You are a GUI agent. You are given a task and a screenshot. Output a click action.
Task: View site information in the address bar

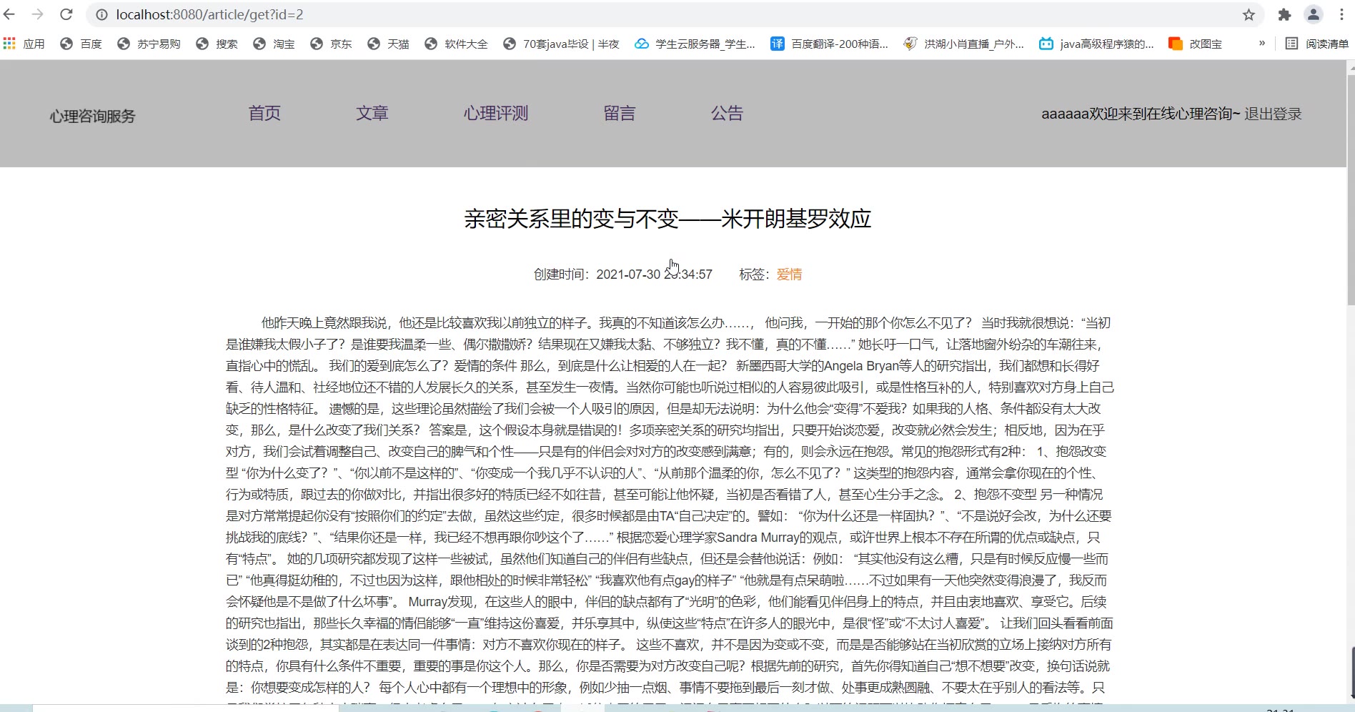coord(102,14)
